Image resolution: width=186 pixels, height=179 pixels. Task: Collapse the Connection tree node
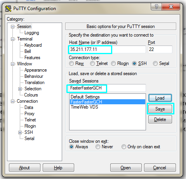12,101
